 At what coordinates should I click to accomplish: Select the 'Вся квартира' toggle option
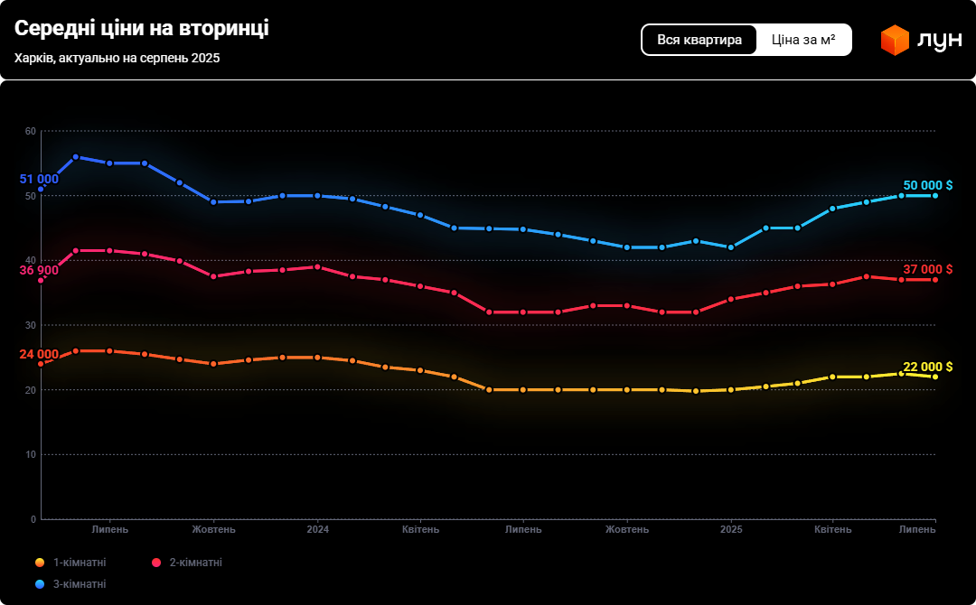(699, 40)
